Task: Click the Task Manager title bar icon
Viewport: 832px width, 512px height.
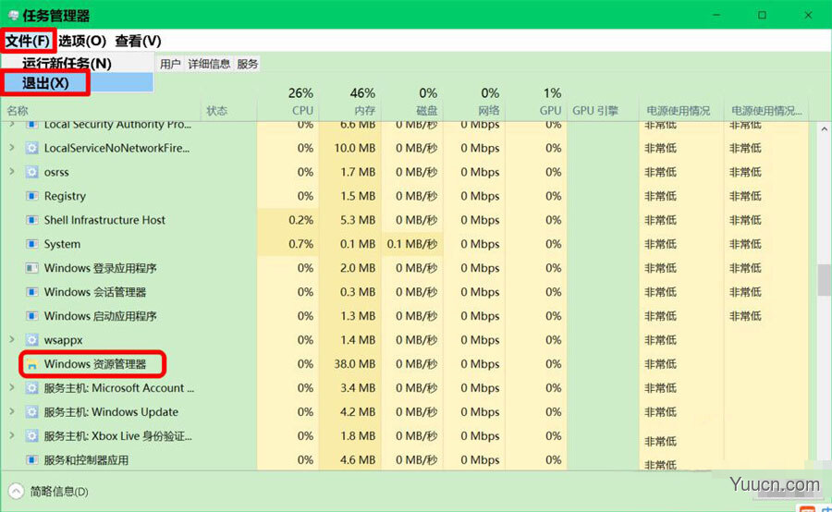Action: point(14,16)
